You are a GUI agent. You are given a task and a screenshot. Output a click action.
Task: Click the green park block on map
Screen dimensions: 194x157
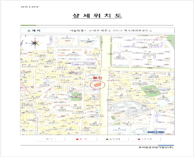point(151,91)
